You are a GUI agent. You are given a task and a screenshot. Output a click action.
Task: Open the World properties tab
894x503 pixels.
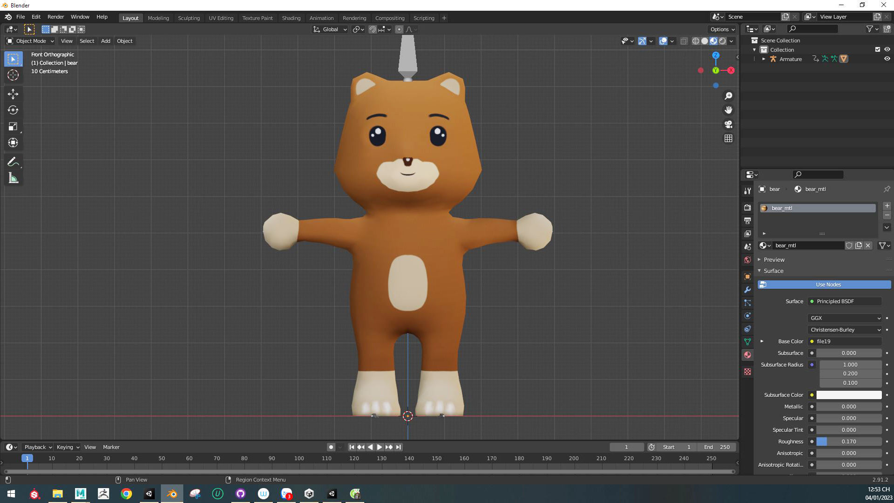point(747,260)
